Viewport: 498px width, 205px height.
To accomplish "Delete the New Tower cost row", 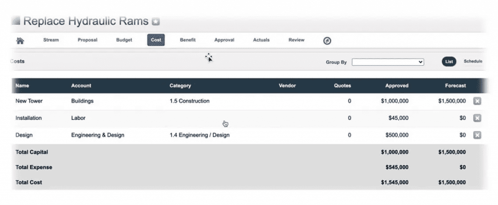I will (477, 101).
